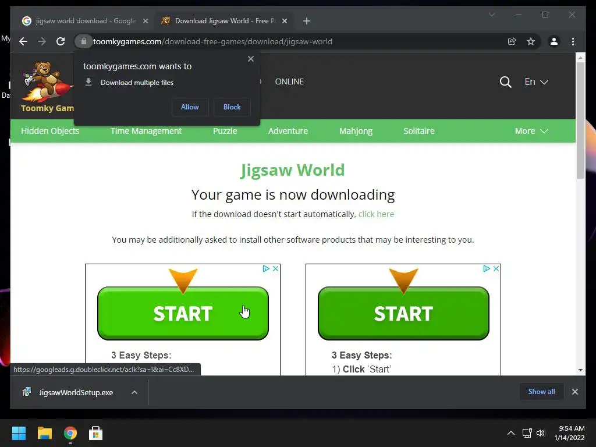This screenshot has width=596, height=447.
Task: Click the Jigsaw World heading text
Action: point(292,170)
